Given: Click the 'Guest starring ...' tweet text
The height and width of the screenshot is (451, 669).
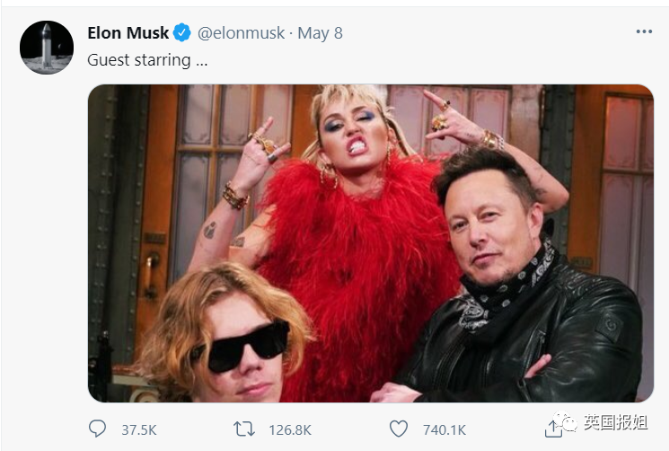Looking at the screenshot, I should [141, 60].
